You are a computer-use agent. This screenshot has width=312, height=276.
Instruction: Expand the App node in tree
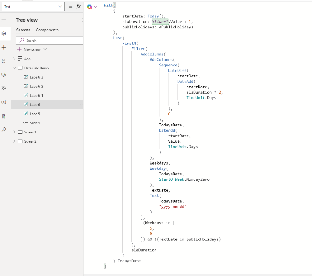click(x=14, y=59)
